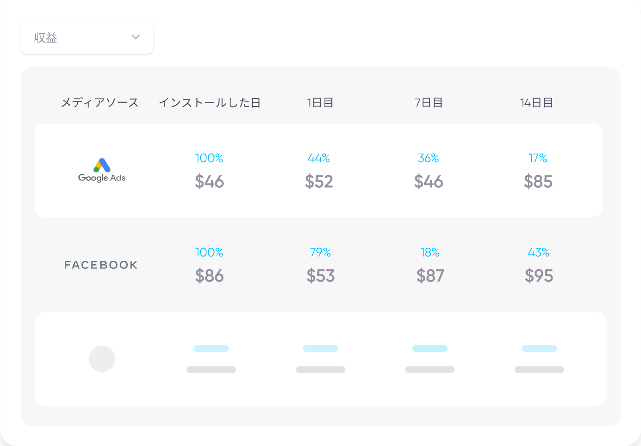Click the FACEBOOK logo
Viewport: 641px width, 446px height.
point(101,265)
